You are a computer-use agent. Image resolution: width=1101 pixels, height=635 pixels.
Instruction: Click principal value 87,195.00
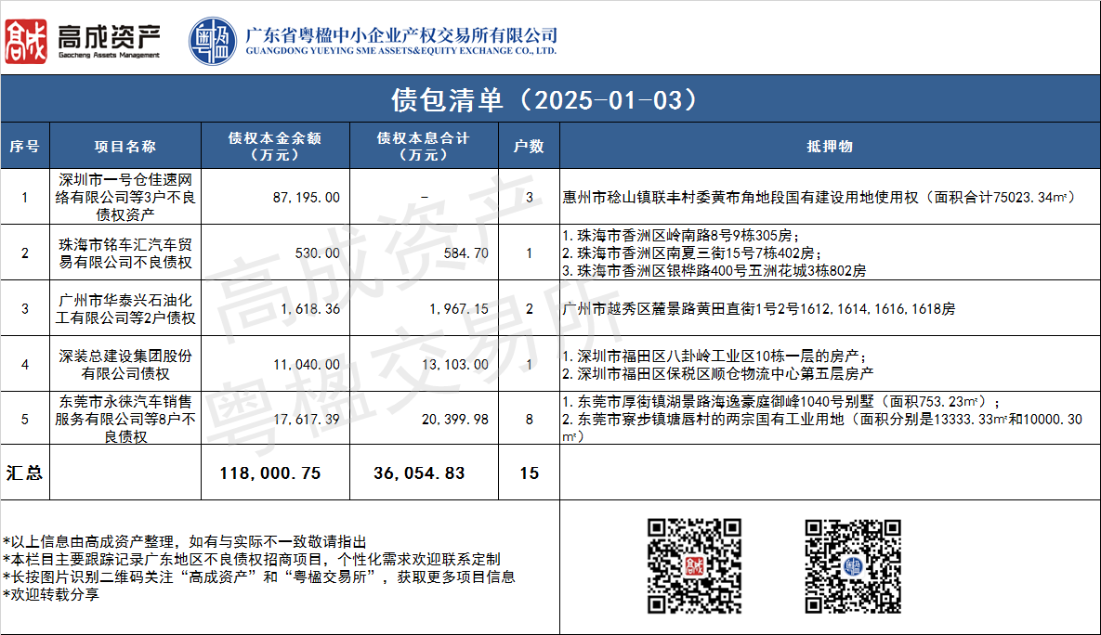click(307, 198)
